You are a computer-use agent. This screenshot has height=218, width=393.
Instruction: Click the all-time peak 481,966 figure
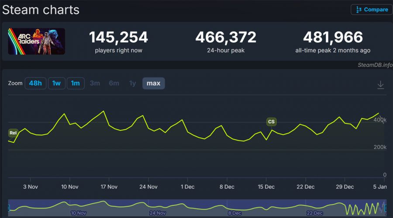click(x=333, y=37)
